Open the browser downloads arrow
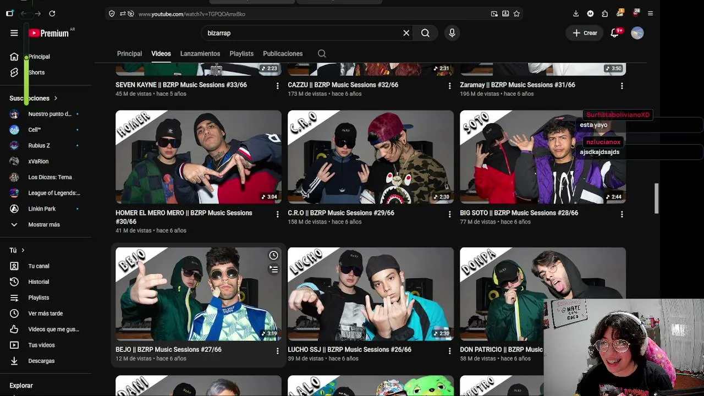The width and height of the screenshot is (704, 396). pos(576,14)
